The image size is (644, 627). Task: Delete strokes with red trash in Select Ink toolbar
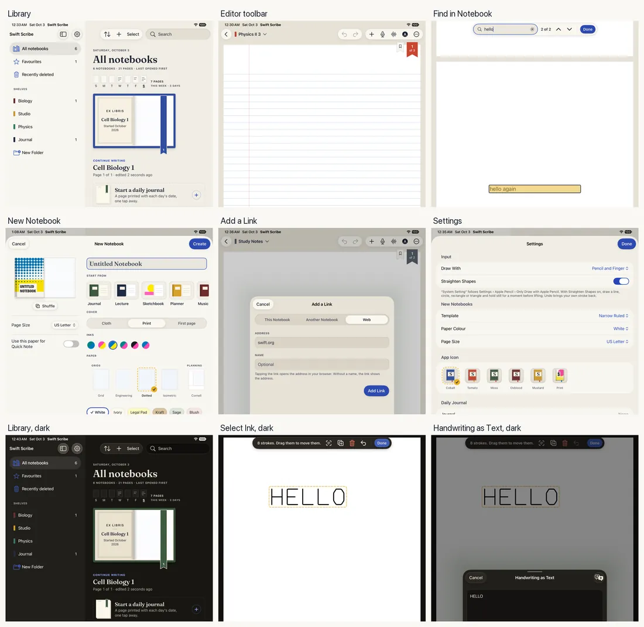[x=352, y=443]
